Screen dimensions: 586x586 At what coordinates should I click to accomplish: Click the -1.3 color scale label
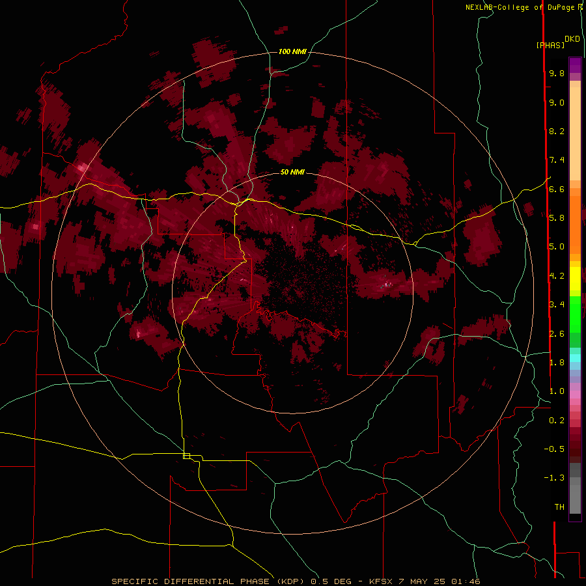554,478
